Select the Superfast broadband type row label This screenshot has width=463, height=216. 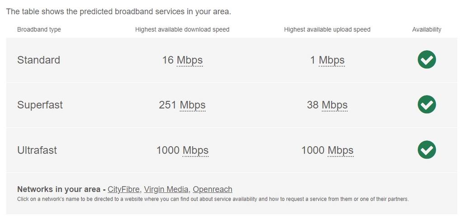(x=40, y=105)
